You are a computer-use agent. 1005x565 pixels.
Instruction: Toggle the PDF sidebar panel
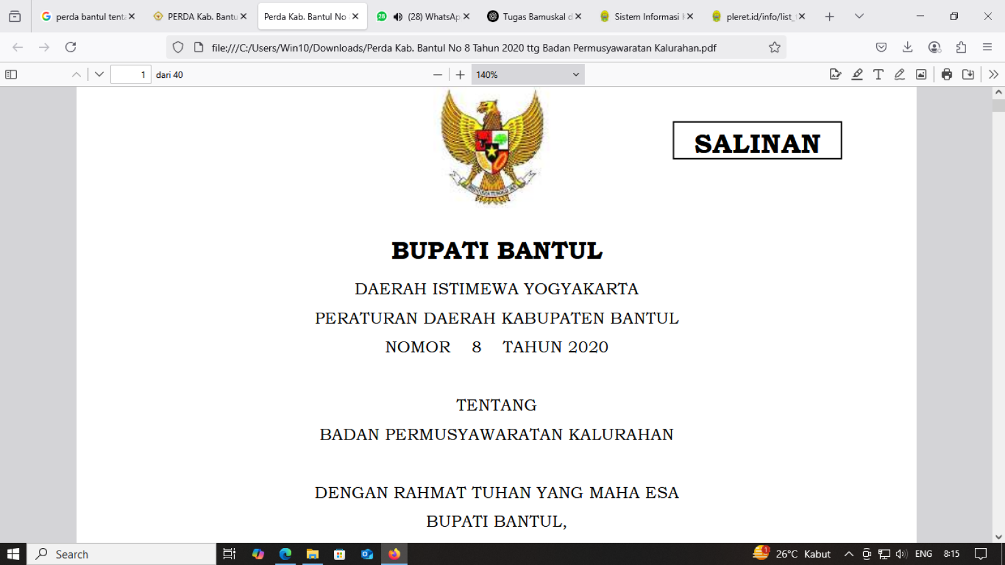point(11,75)
